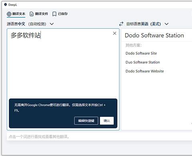Click source language label 源语言中文
The image size is (192, 156).
point(16,24)
